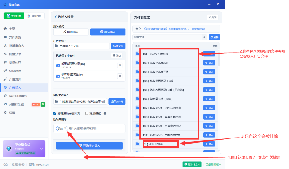This screenshot has height=169, width=289.
Task: Switch to 夸克网盘 tab
Action: (x=14, y=16)
